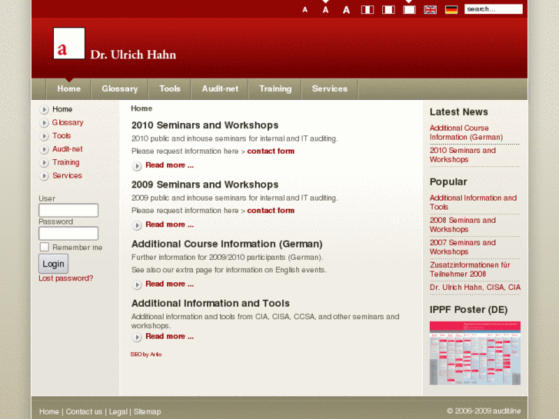Choose the English language UK flag
Viewport: 559px width, 419px height.
coord(431,10)
